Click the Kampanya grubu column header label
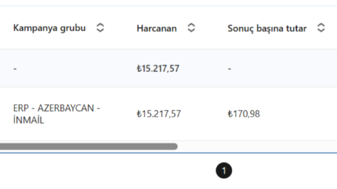 [x=49, y=28]
